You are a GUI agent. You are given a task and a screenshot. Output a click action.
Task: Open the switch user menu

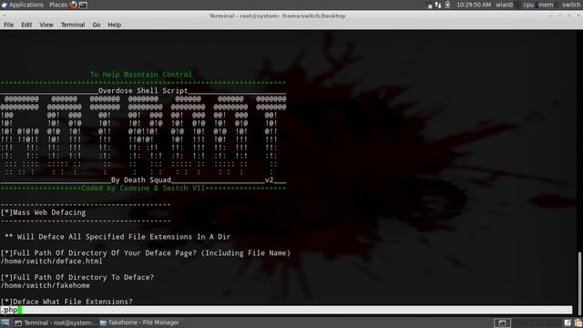(x=571, y=5)
